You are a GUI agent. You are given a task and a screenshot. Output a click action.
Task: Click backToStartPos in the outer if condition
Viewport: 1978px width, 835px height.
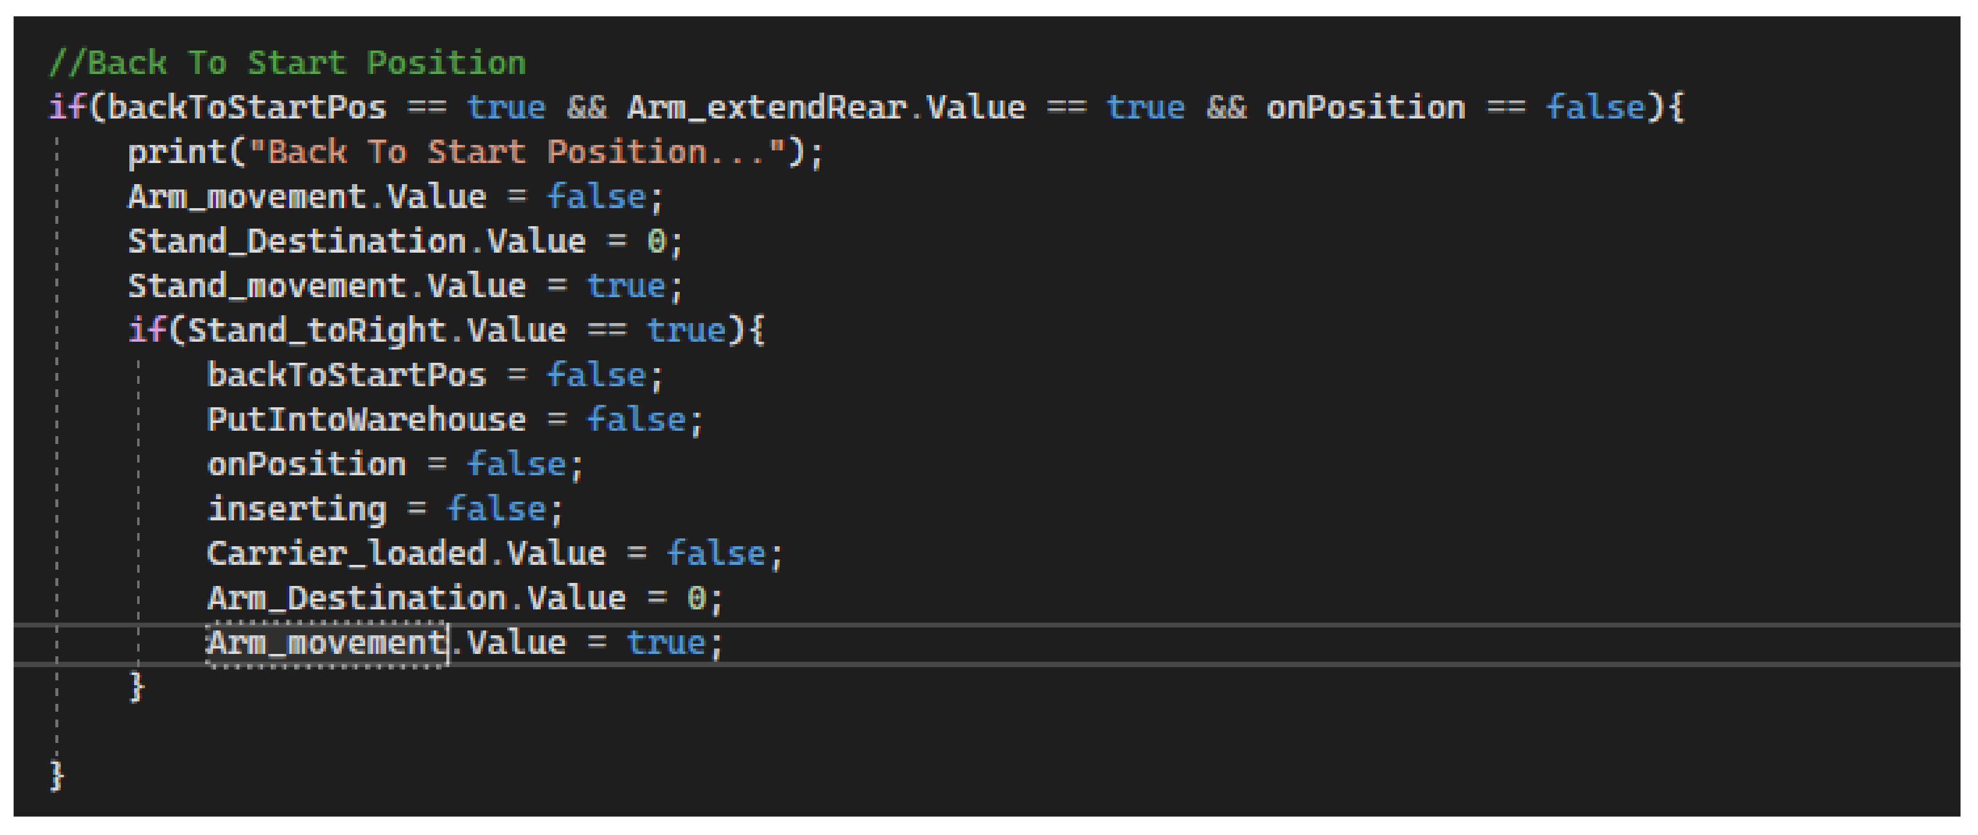click(x=247, y=108)
